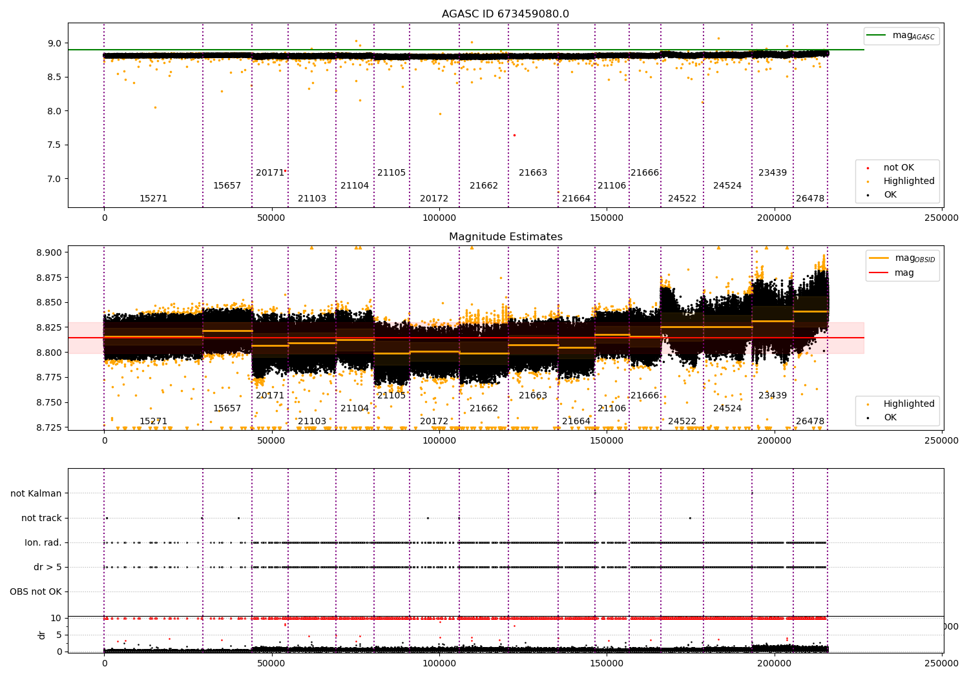This screenshot has height=678, width=969.
Task: Click the 'OBS not OK' y-axis label
Action: pos(36,591)
